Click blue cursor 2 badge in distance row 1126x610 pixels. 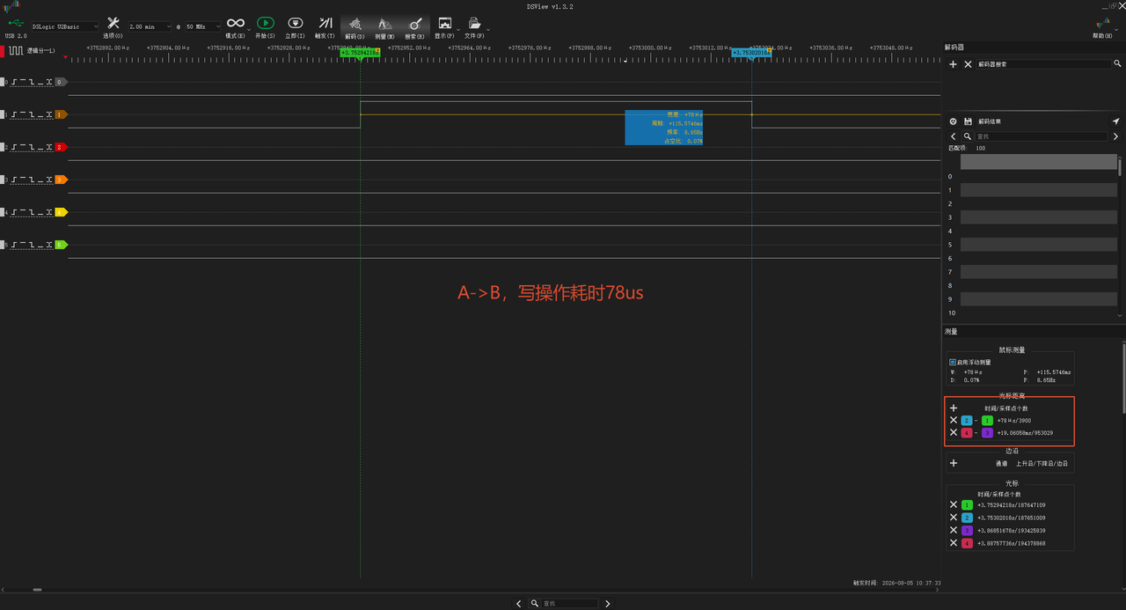(x=967, y=421)
